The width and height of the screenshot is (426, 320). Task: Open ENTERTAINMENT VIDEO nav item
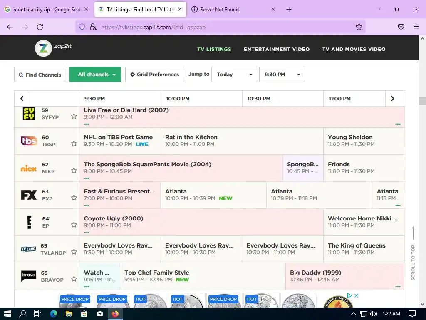point(277,49)
